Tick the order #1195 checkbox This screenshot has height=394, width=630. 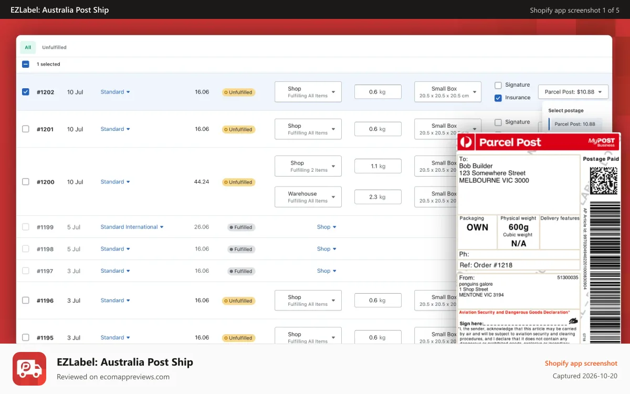pos(25,338)
